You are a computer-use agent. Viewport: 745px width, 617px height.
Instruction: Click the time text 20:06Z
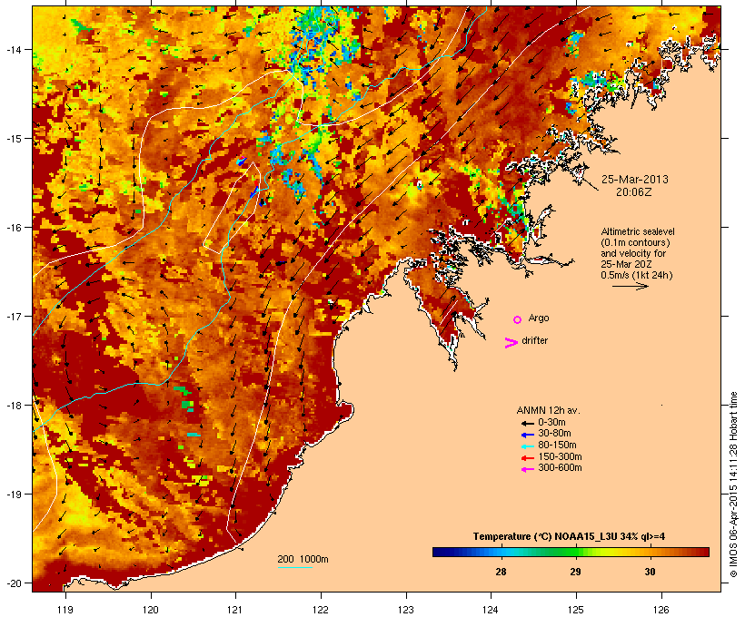(x=634, y=192)
